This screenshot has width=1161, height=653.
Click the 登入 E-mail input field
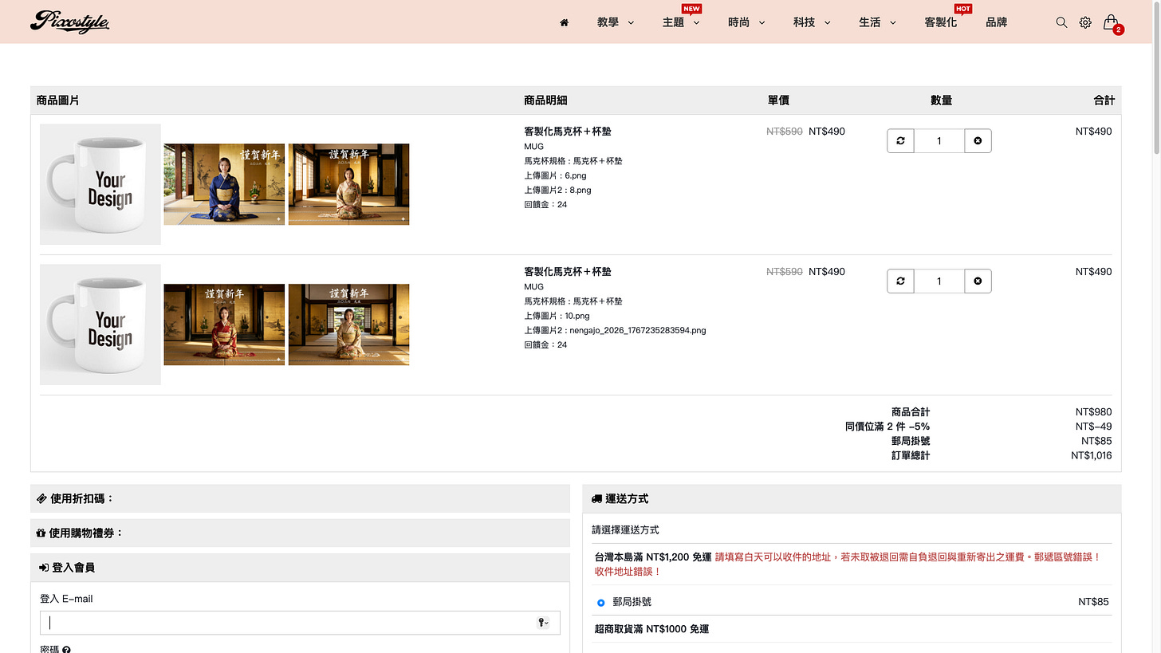300,623
